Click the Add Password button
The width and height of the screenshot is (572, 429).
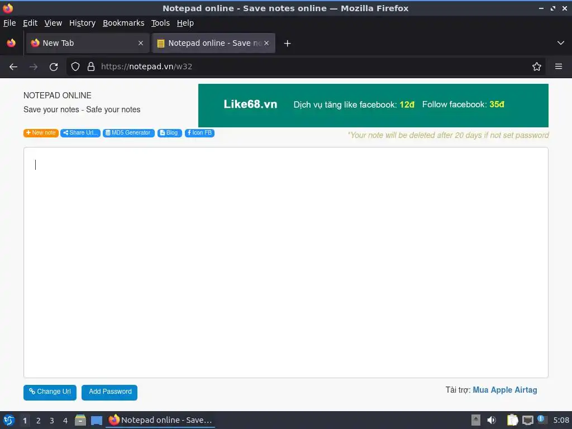pyautogui.click(x=109, y=392)
